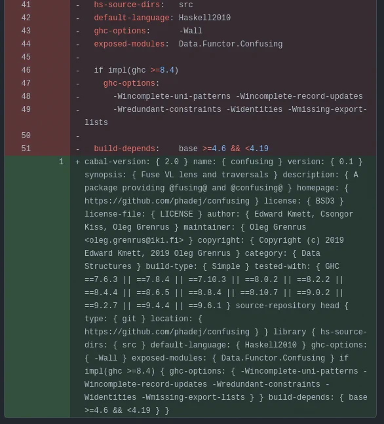Click 'synopsis:' in the added block

106,175
